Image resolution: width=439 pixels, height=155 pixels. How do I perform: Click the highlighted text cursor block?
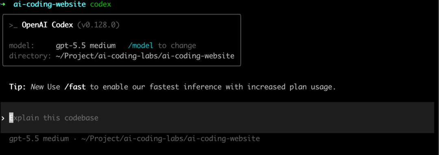click(11, 118)
